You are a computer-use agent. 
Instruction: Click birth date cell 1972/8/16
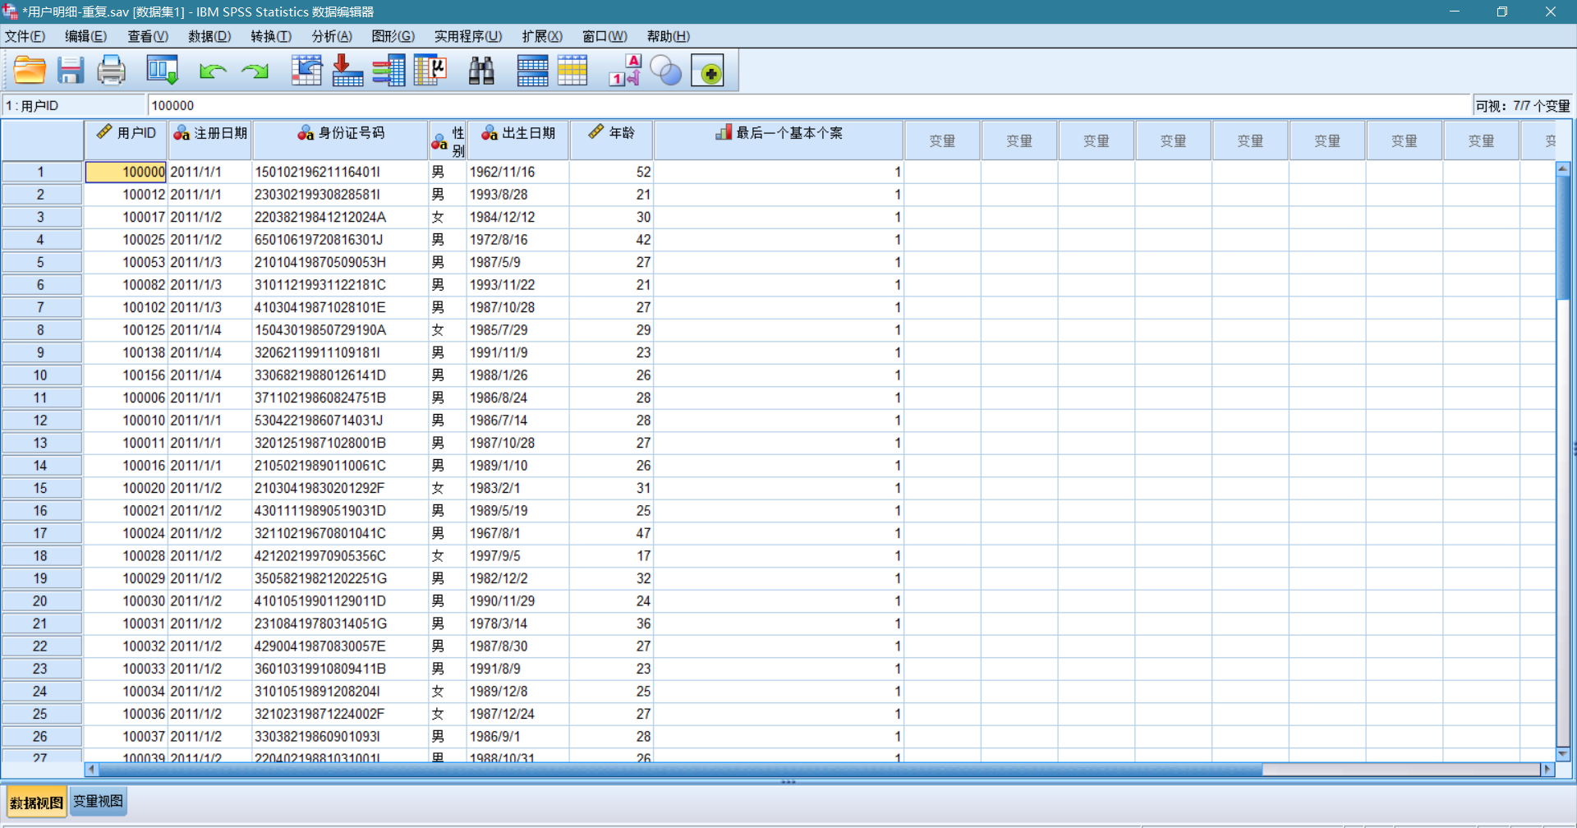(x=517, y=240)
